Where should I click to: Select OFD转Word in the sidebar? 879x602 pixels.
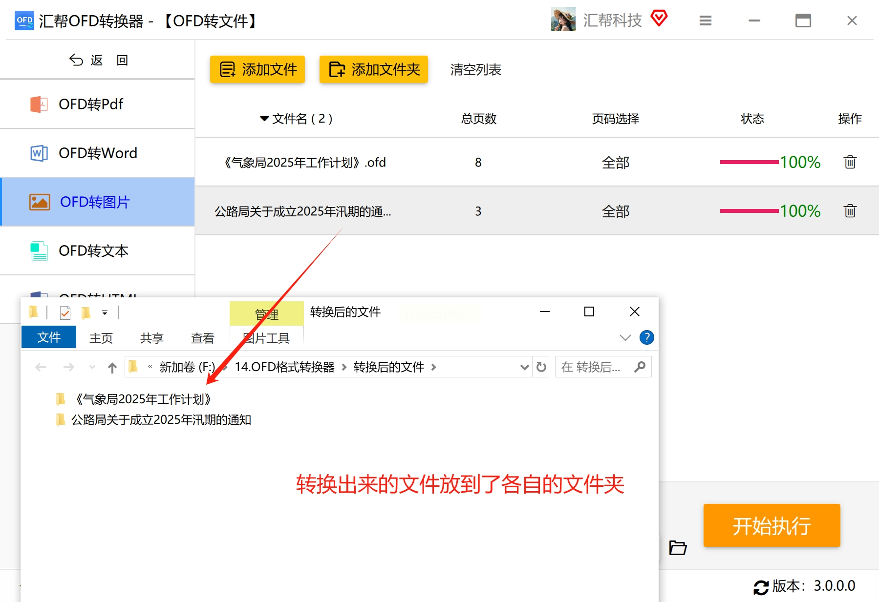(98, 153)
